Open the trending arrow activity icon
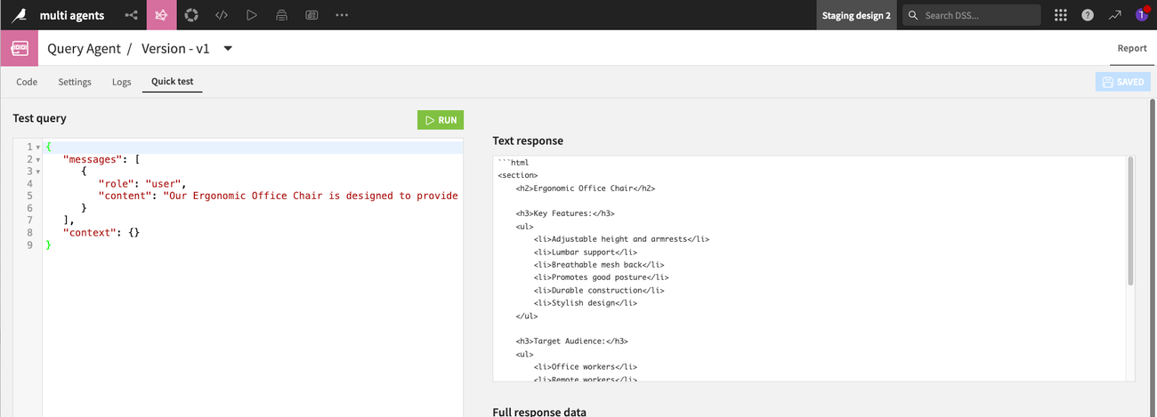Screen dimensions: 1157x417 (1114, 15)
